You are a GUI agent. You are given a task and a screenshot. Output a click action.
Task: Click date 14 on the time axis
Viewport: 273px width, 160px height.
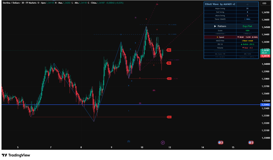point(203,147)
